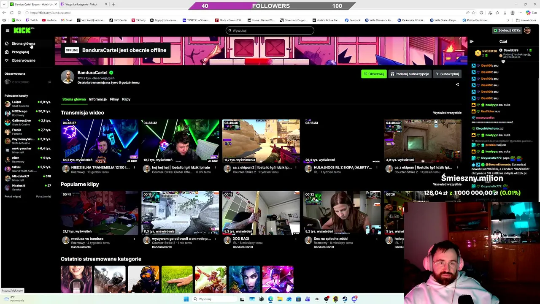Open a new browser tab with plus
The image size is (540, 304).
click(113, 4)
